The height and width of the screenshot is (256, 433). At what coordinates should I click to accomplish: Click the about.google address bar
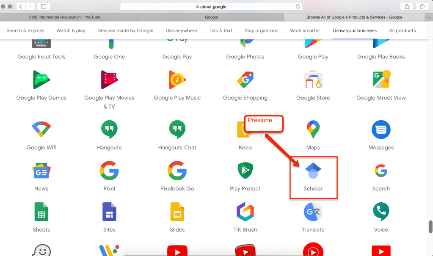(x=212, y=6)
